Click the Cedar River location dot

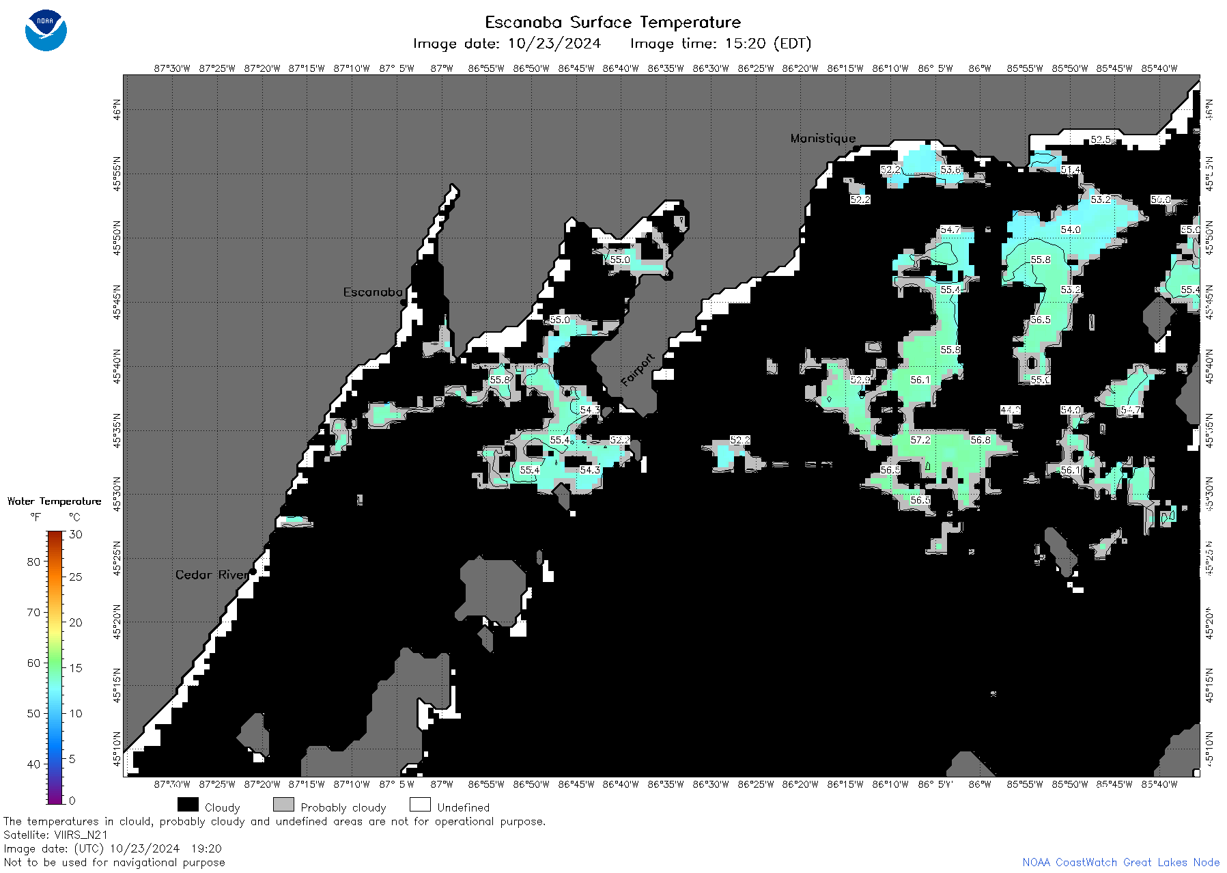click(x=253, y=571)
